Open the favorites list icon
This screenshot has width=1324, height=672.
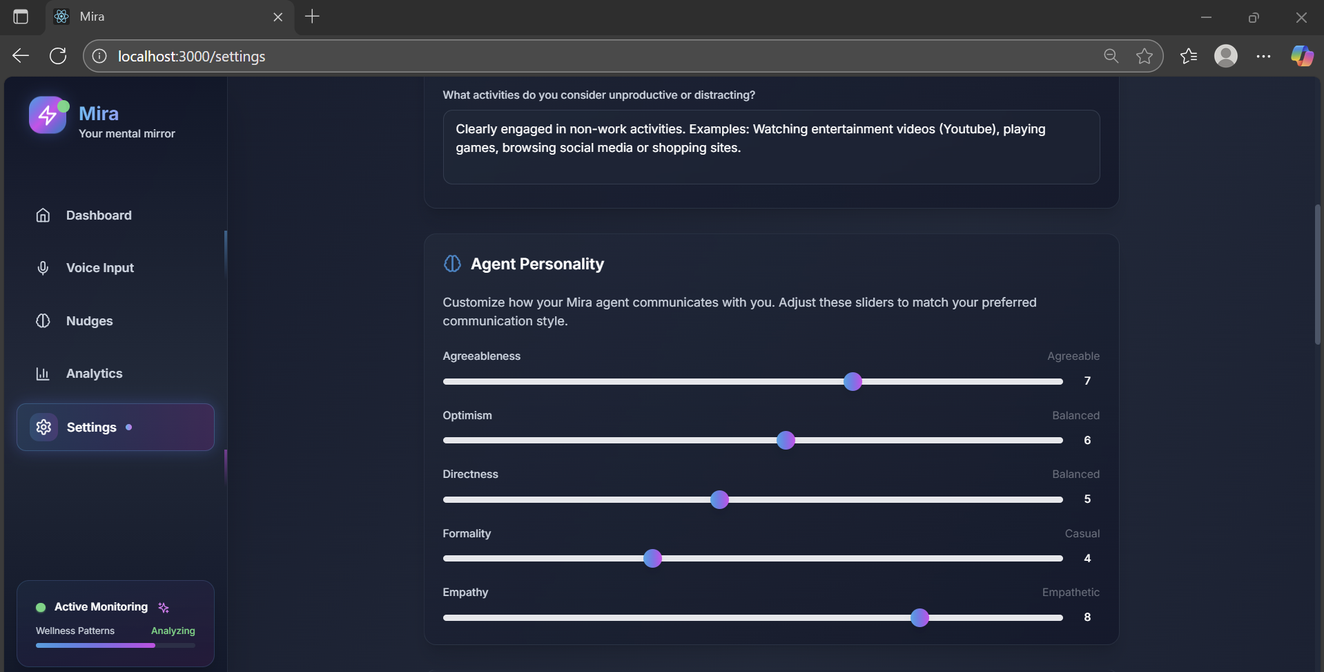click(x=1189, y=56)
